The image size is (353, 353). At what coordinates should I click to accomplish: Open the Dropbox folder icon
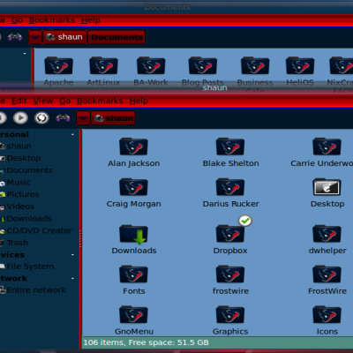[x=230, y=234]
